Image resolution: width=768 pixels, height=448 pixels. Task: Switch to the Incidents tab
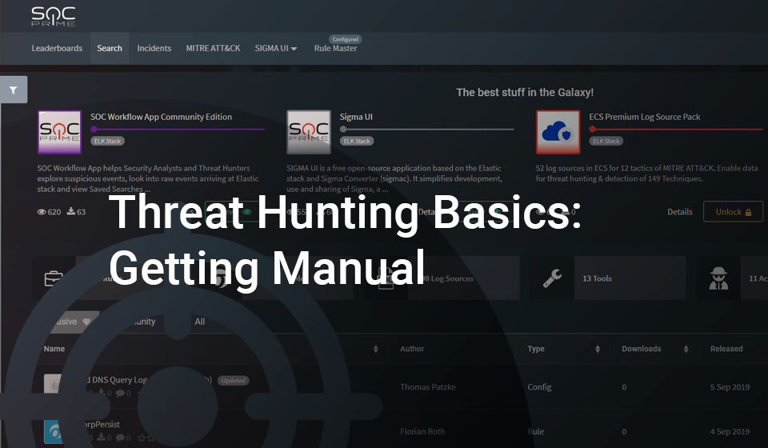(154, 48)
